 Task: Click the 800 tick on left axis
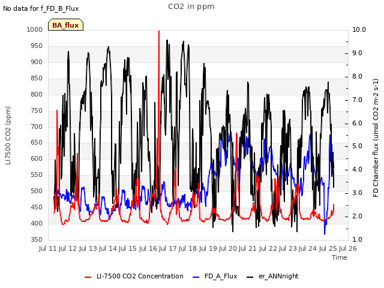(x=36, y=94)
